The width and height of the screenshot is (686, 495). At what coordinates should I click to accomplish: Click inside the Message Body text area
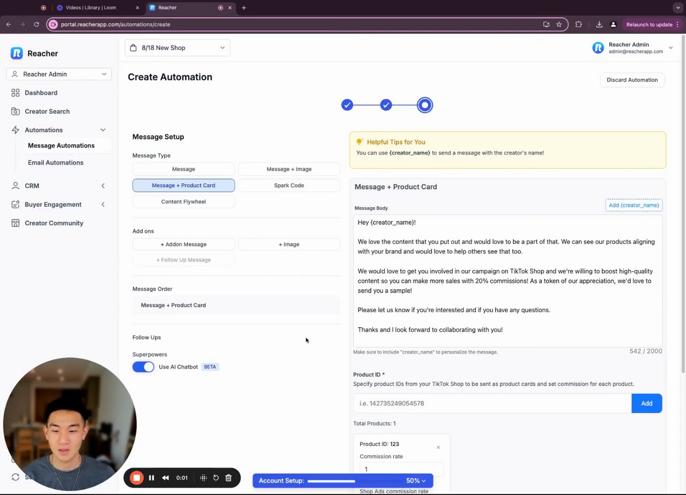tap(508, 281)
